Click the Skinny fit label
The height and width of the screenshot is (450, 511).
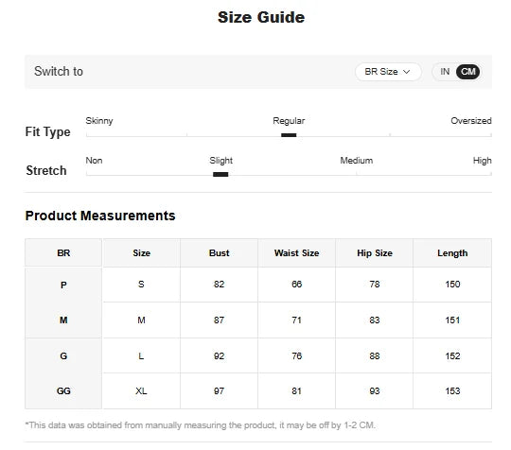[x=99, y=121]
